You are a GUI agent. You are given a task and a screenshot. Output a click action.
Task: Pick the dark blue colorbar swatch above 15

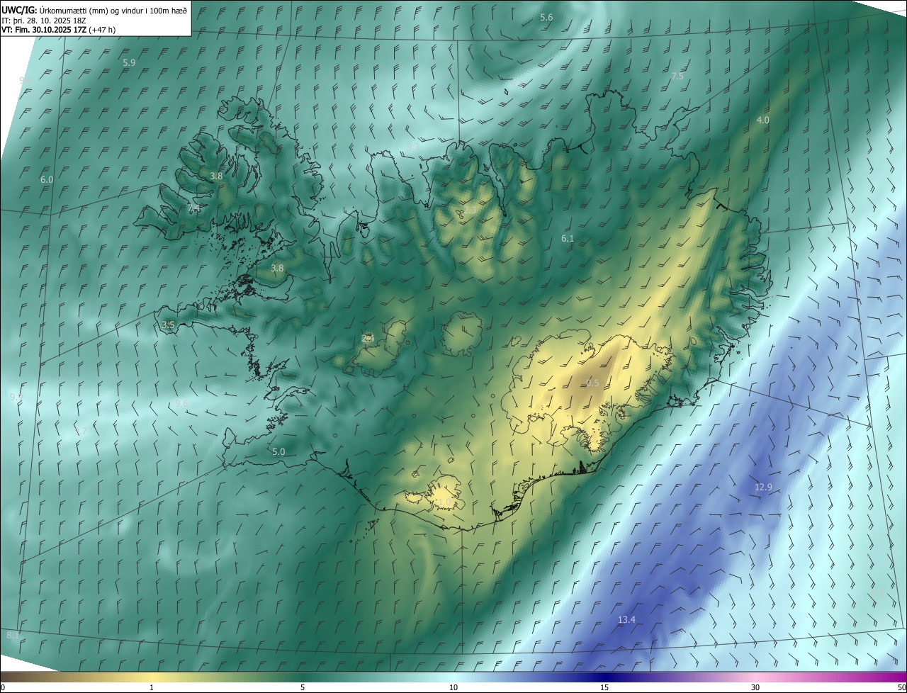pyautogui.click(x=604, y=677)
